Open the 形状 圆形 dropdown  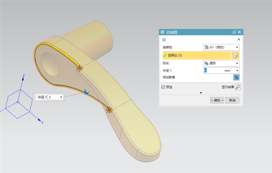[x=221, y=63]
